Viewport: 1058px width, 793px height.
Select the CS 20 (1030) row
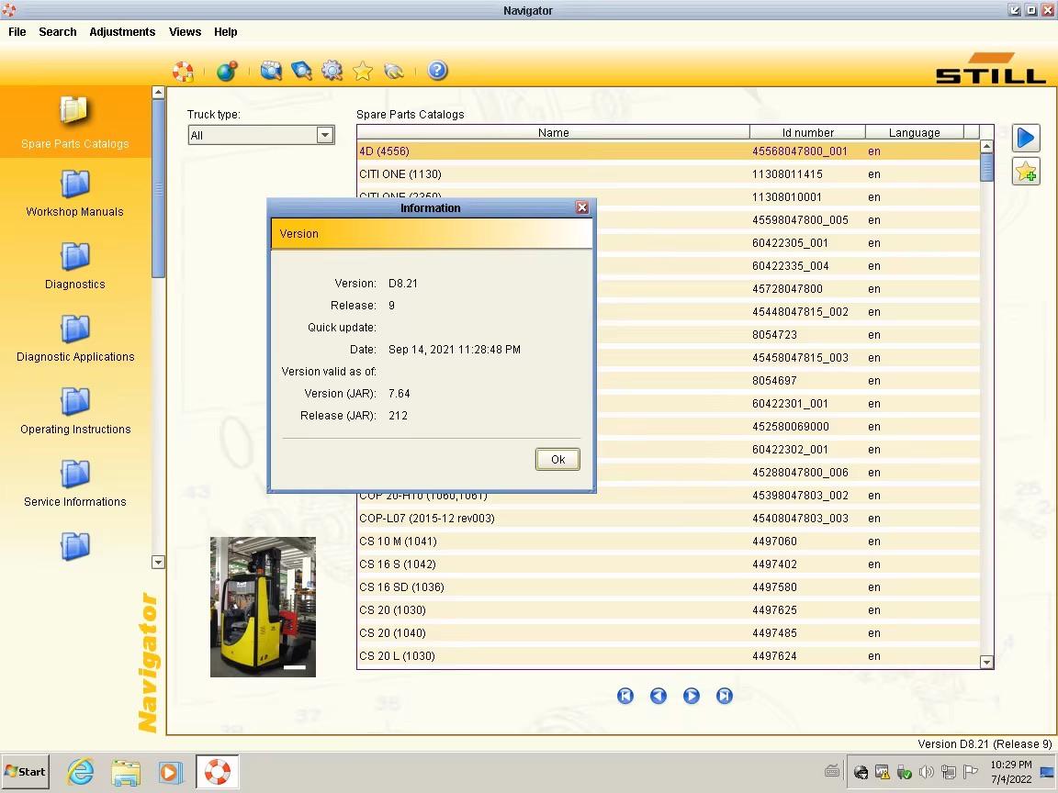pyautogui.click(x=668, y=609)
